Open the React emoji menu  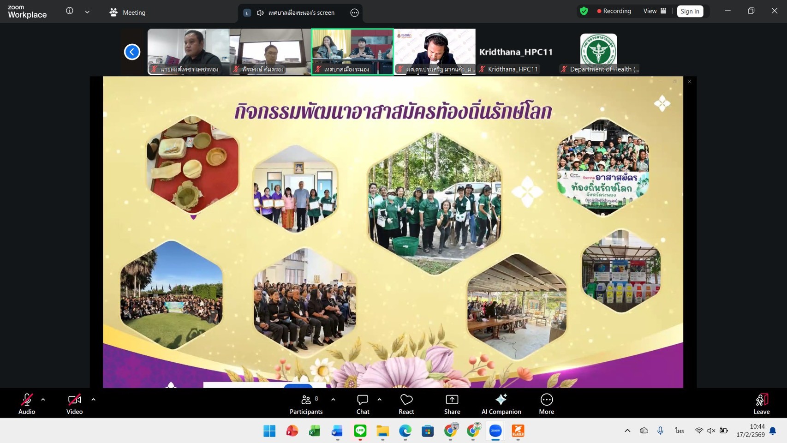406,404
